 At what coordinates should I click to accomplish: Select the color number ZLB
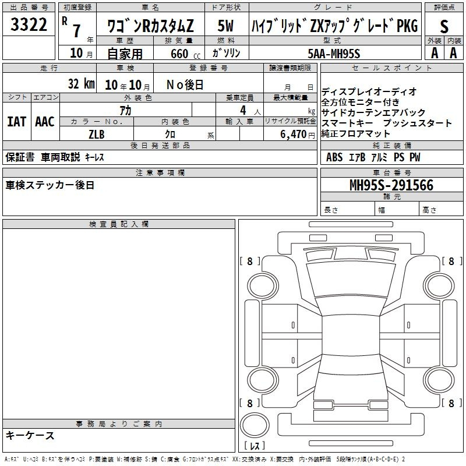pyautogui.click(x=97, y=133)
